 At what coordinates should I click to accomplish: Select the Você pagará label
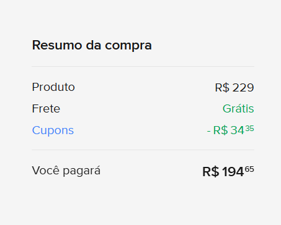point(66,171)
